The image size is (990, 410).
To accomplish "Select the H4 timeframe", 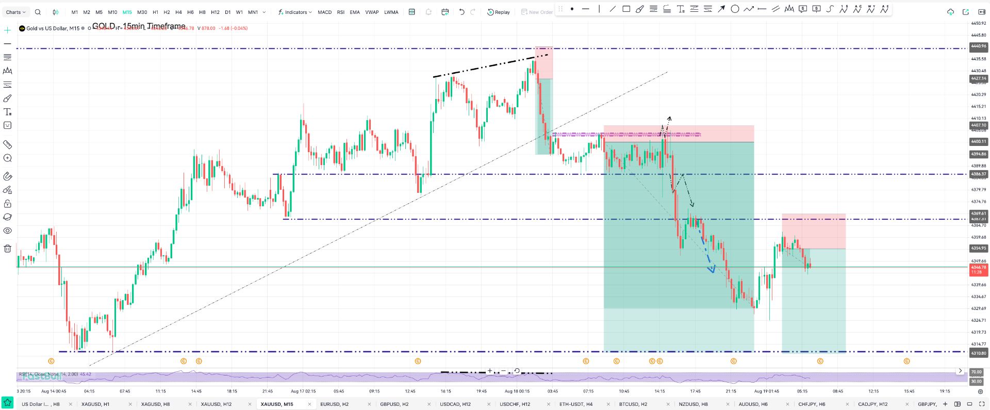I will [178, 12].
